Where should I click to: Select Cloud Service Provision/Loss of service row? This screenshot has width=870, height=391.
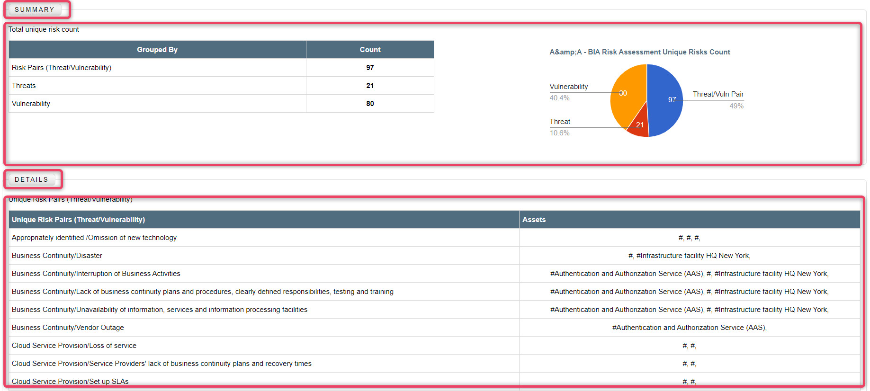click(x=434, y=346)
